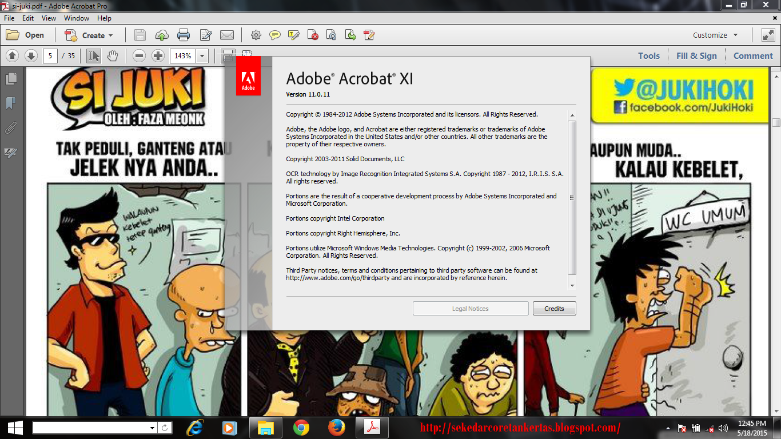Screen dimensions: 781x439
Task: Click the Legal Notices button
Action: pos(471,309)
